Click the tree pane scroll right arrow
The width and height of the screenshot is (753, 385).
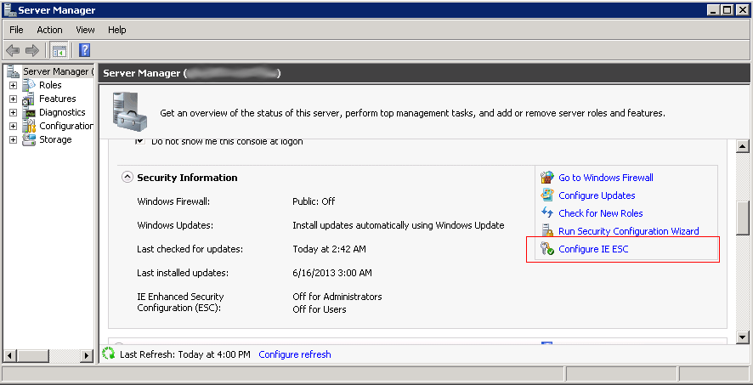[x=87, y=356]
